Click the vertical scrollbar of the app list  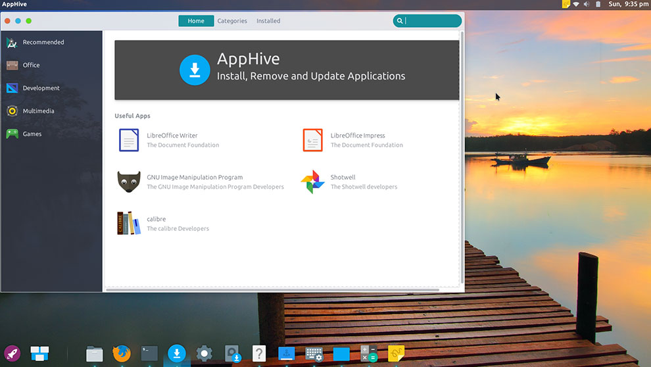tap(462, 158)
